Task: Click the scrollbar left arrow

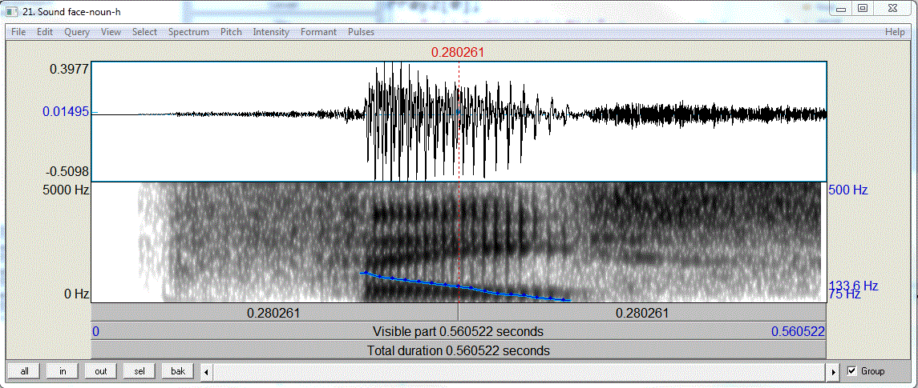Action: pyautogui.click(x=205, y=371)
